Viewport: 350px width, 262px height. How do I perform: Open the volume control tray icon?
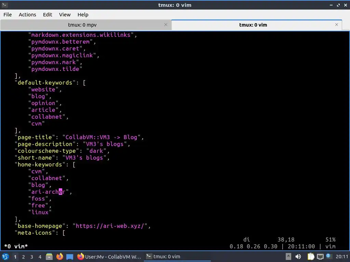pos(298,257)
